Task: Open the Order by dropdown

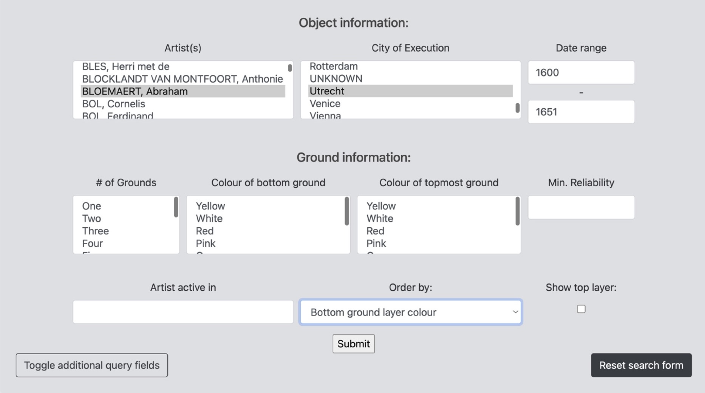Action: (x=410, y=312)
